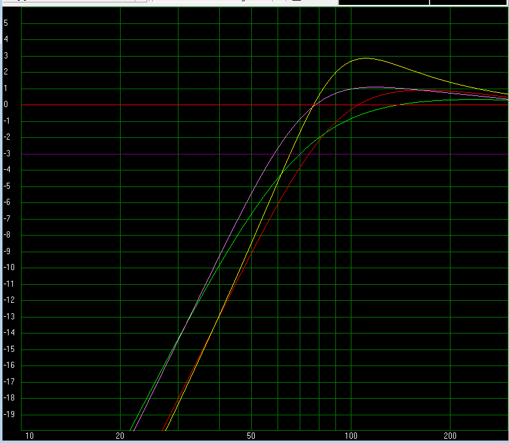
Task: Click the y-axis label "-5"
Action: (7, 186)
